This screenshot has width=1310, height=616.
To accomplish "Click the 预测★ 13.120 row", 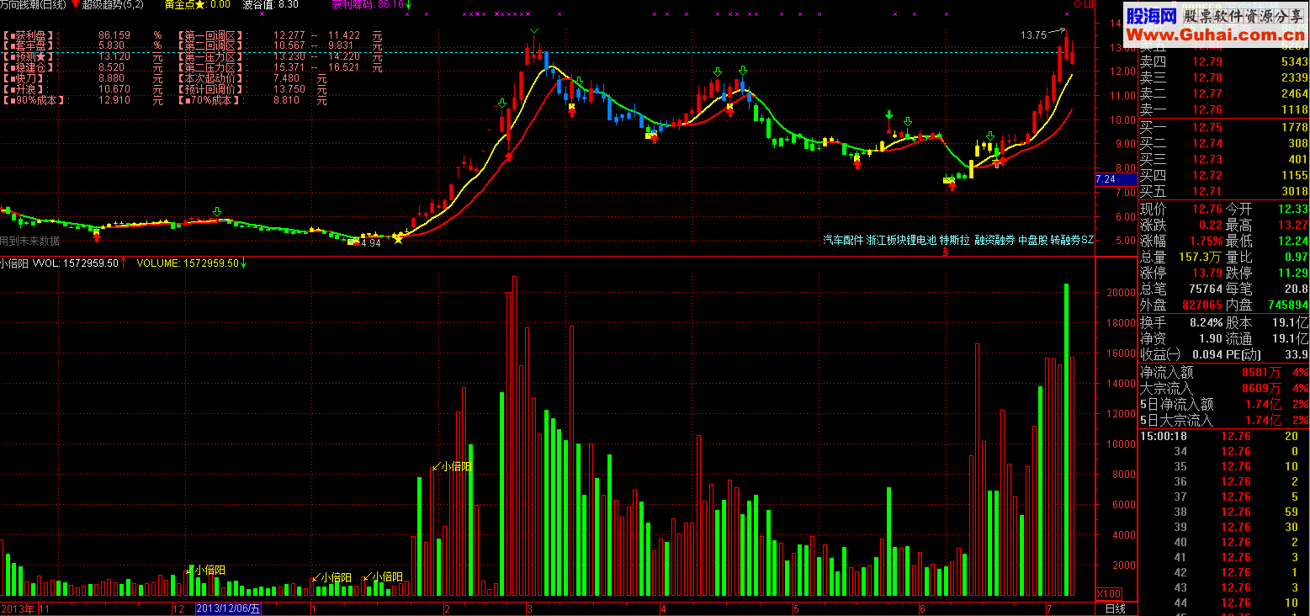I will (82, 57).
